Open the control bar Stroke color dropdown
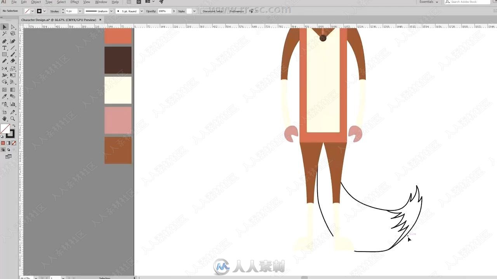The image size is (497, 279). 45,11
